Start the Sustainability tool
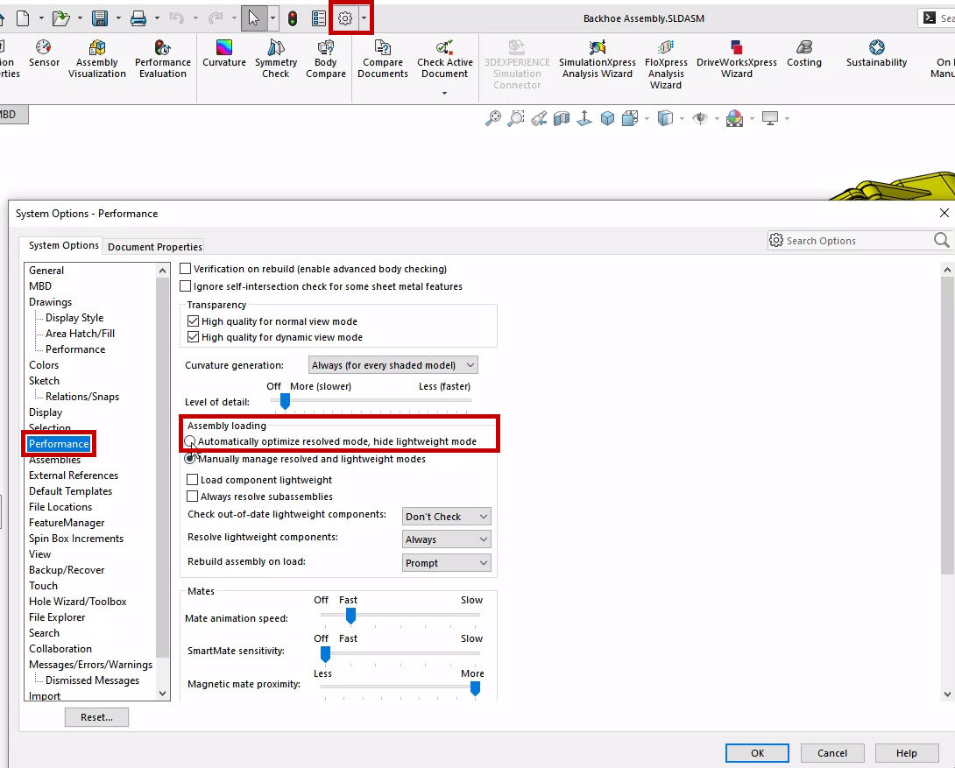955x768 pixels. click(x=875, y=54)
